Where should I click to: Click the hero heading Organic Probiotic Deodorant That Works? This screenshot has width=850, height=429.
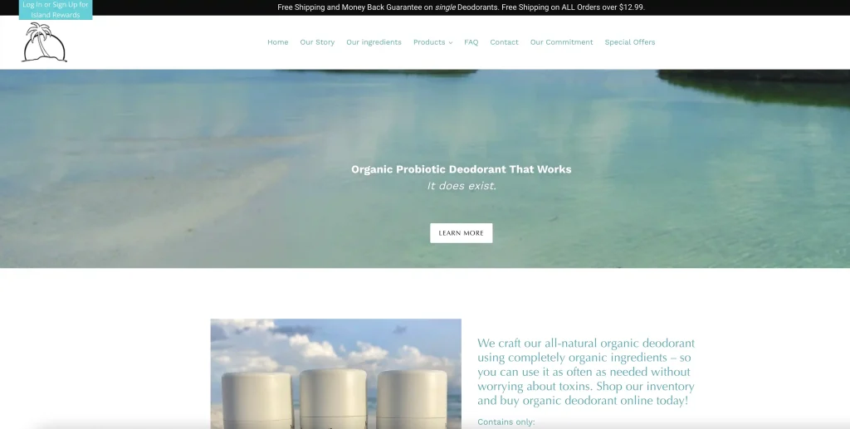tap(462, 169)
